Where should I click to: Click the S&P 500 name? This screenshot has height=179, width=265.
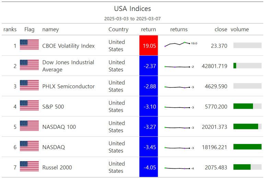click(x=53, y=107)
